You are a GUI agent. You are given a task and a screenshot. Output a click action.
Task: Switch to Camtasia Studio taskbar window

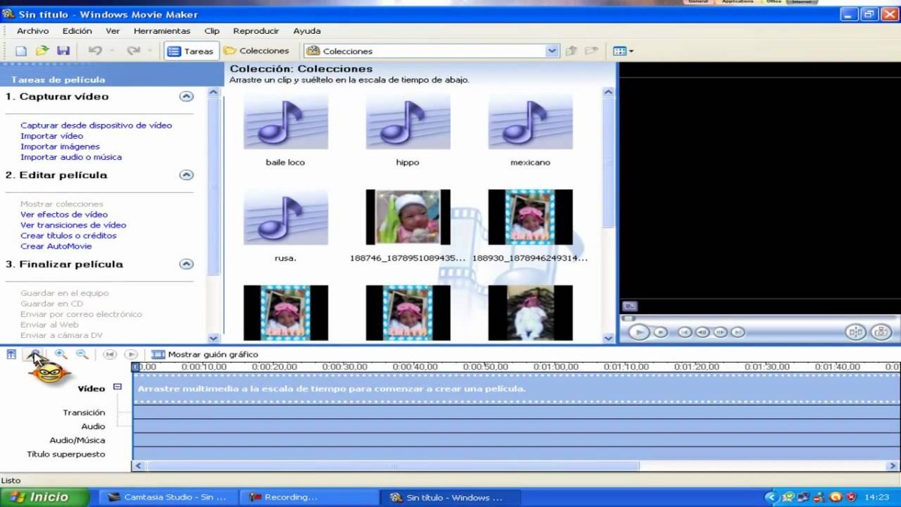169,497
